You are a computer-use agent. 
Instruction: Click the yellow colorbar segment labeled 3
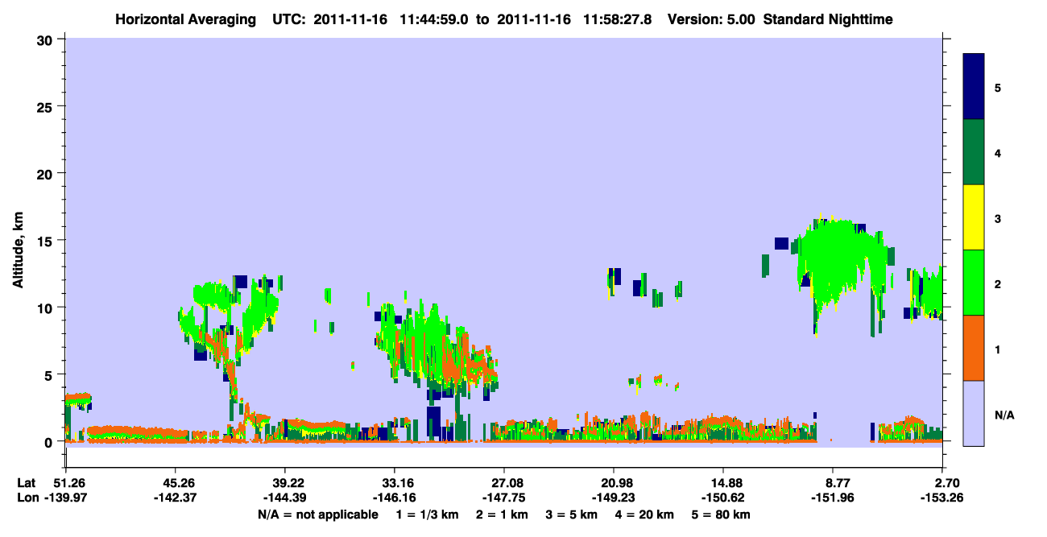pos(974,217)
